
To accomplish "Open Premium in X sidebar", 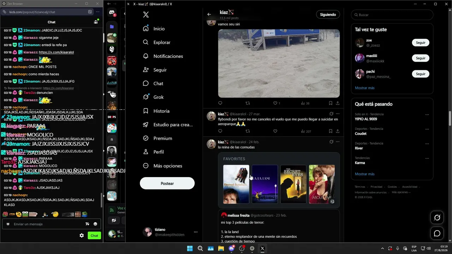I will pyautogui.click(x=157, y=138).
